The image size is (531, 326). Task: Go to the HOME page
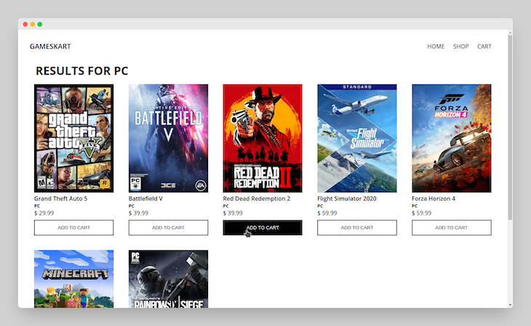[x=436, y=47]
